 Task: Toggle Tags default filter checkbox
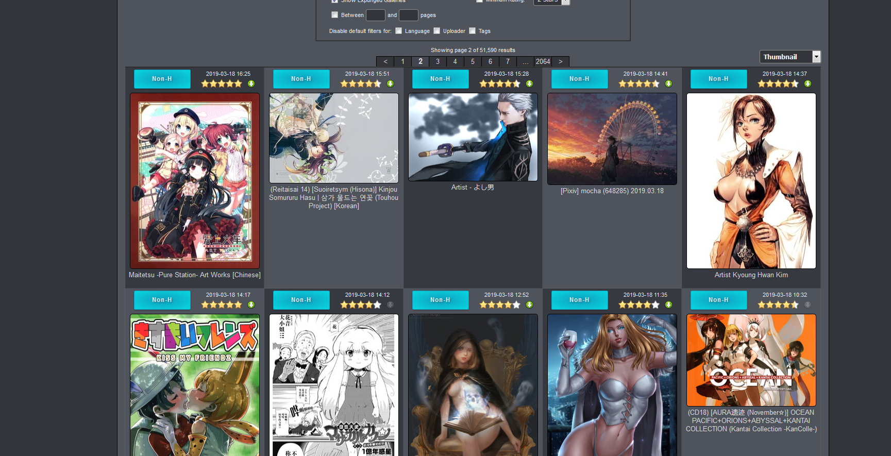click(x=472, y=31)
